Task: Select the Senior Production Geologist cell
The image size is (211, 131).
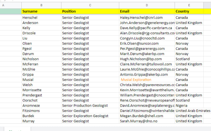Action: (x=90, y=105)
